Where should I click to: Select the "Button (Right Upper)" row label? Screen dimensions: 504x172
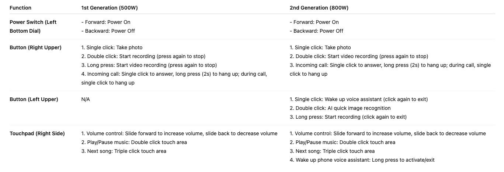click(35, 47)
